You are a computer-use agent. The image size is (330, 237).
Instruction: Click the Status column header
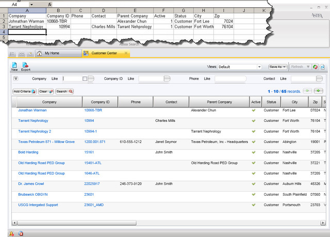pyautogui.click(x=271, y=102)
